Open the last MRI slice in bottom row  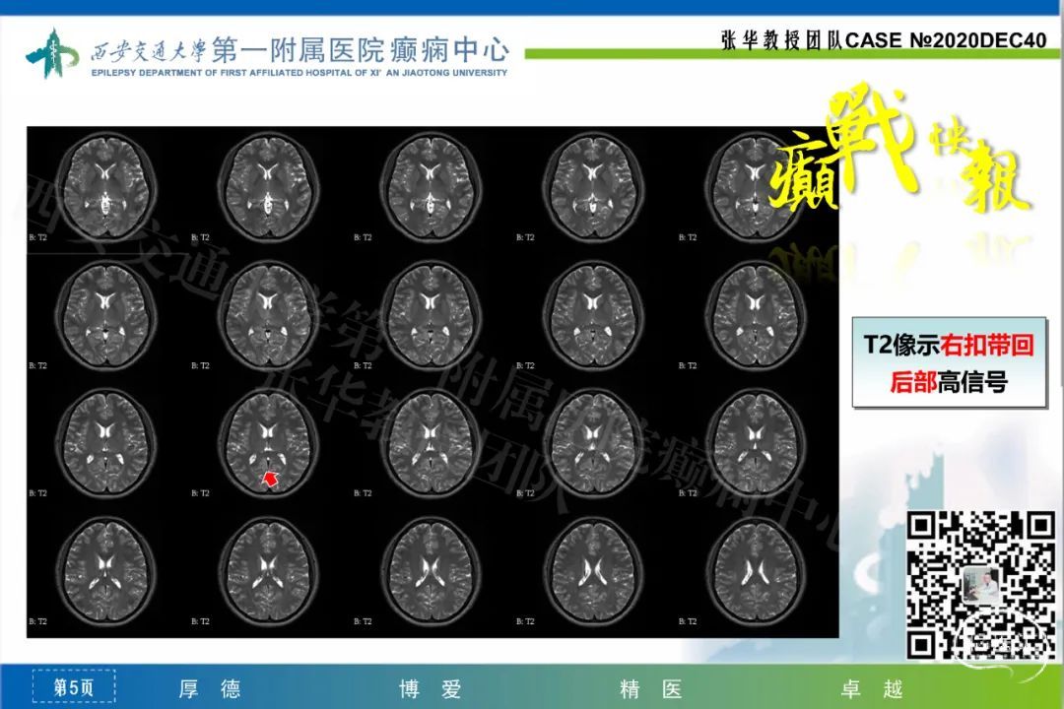coord(756,571)
